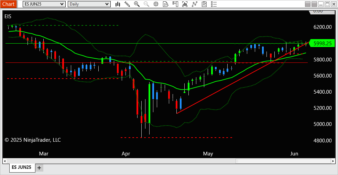The image size is (338, 175).
Task: Click the 5600.00 price axis label
Action: (x=323, y=76)
